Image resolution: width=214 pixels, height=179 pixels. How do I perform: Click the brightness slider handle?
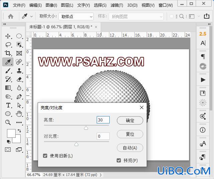86,128
